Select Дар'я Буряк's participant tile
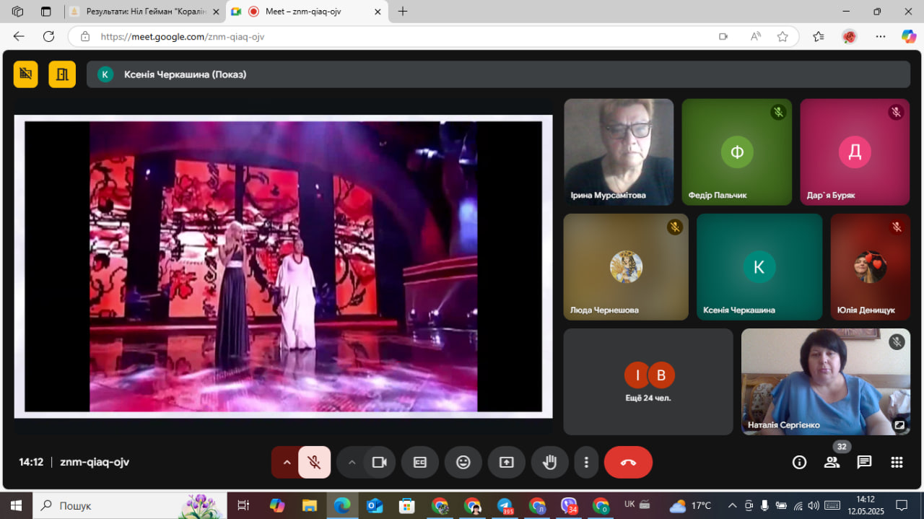 tap(855, 152)
